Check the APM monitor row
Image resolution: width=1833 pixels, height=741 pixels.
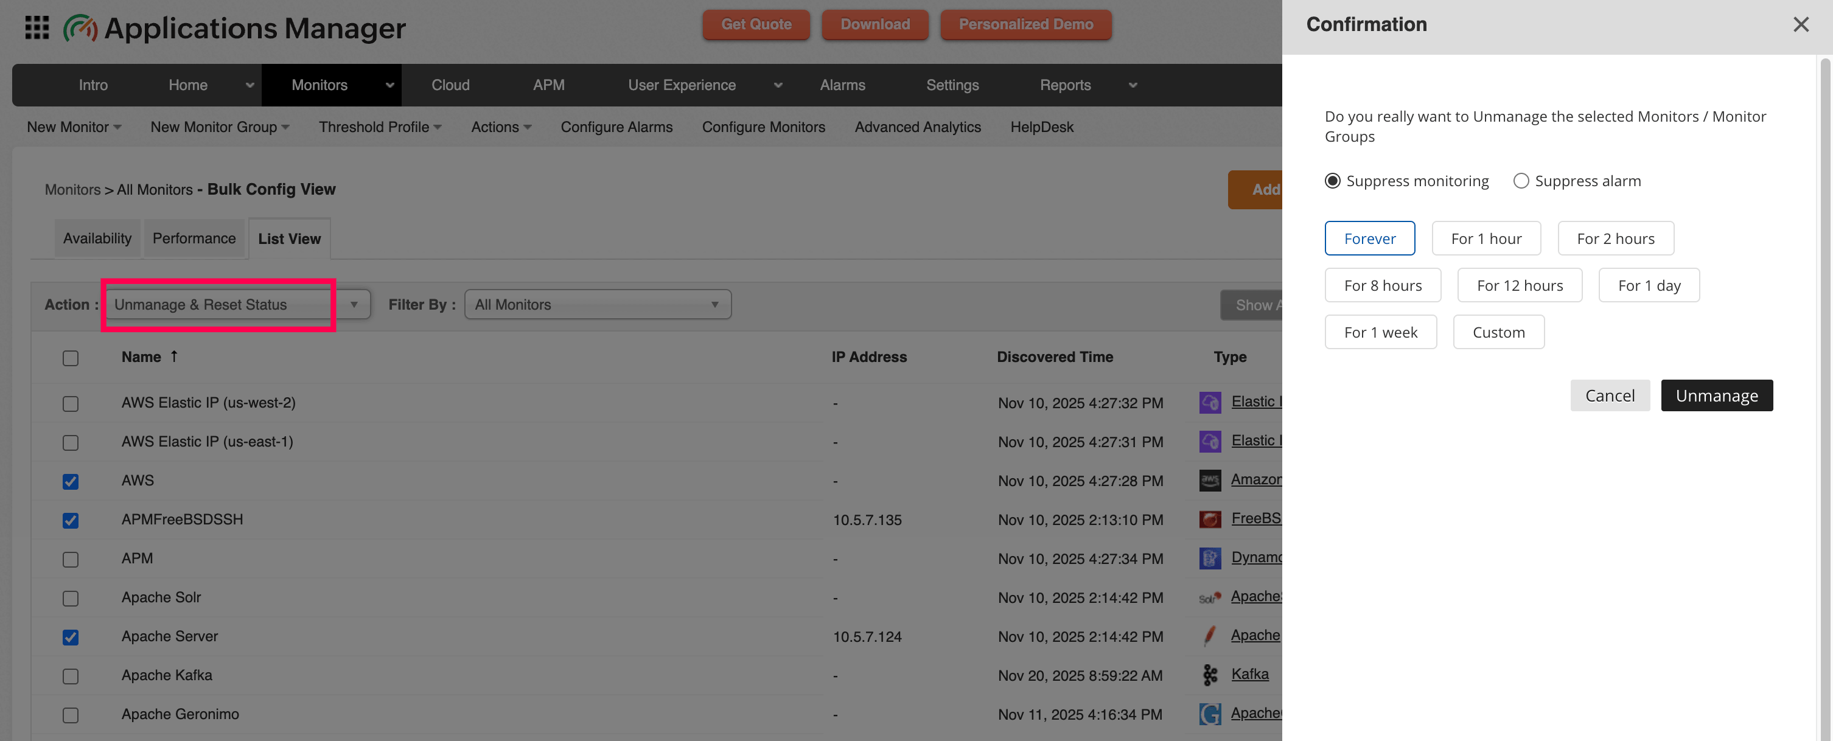pyautogui.click(x=71, y=560)
